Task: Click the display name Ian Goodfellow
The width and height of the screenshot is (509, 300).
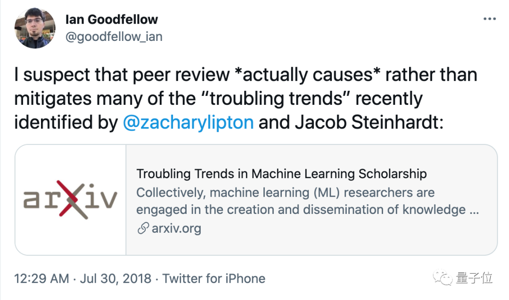Action: 112,19
